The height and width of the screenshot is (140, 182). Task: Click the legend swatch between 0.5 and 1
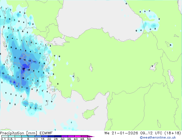(x=11, y=136)
